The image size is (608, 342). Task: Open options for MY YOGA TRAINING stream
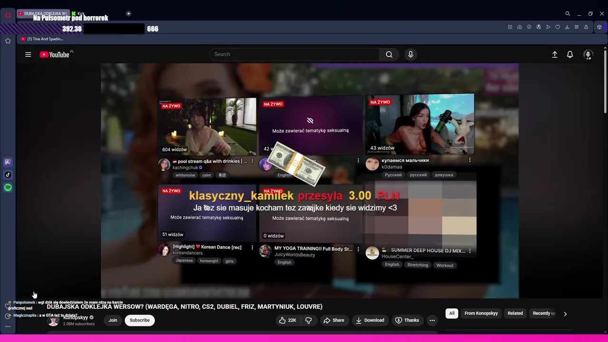coord(358,249)
